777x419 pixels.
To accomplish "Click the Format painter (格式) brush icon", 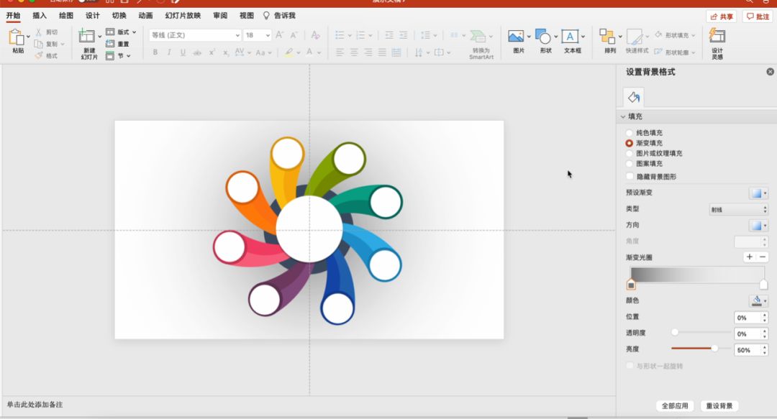I will pos(38,55).
